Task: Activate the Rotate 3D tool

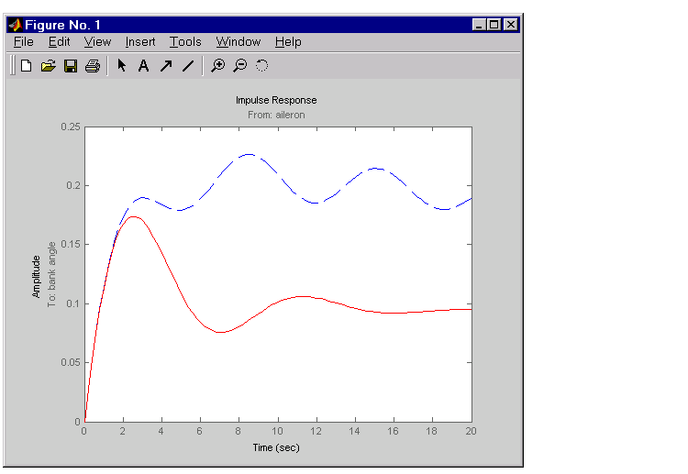Action: coord(261,66)
